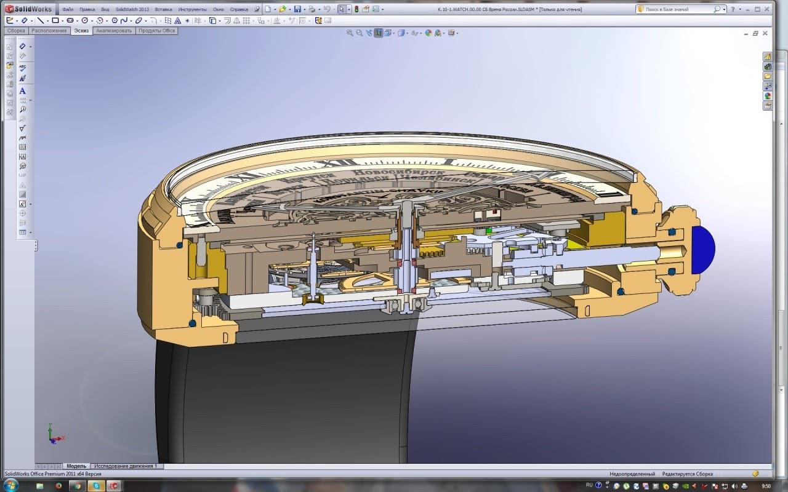The height and width of the screenshot is (492, 788).
Task: Click the Save diskette icon
Action: coord(297,9)
